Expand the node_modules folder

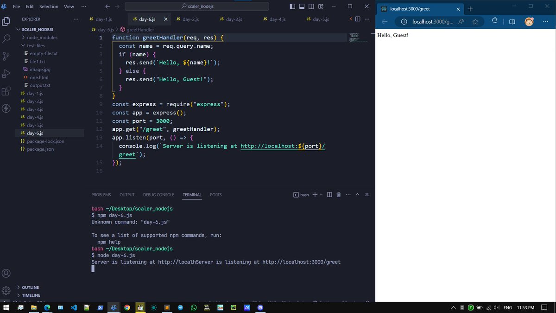point(42,38)
